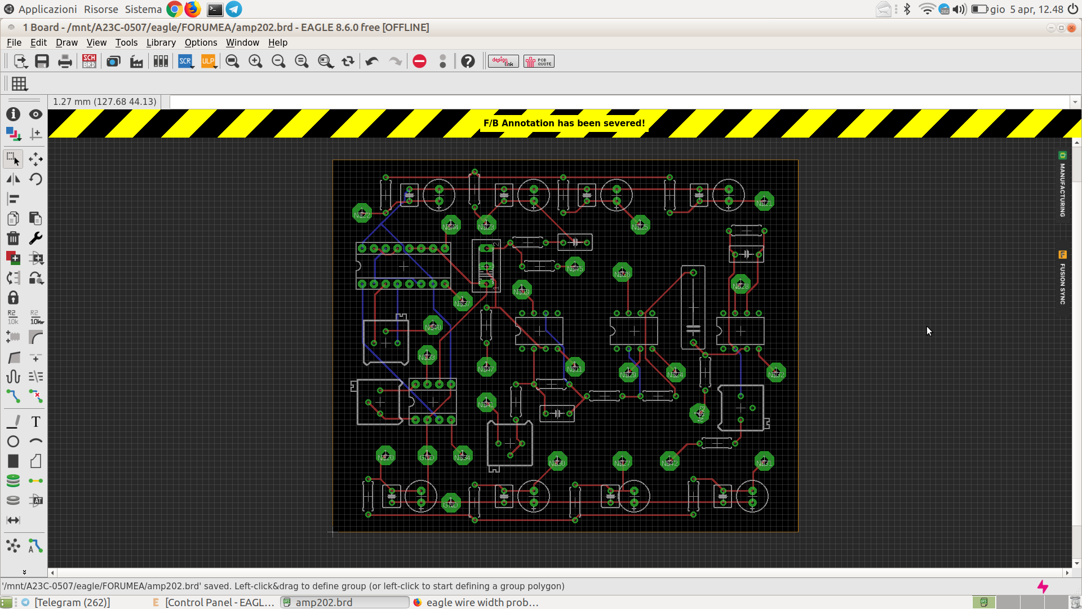Select the Name tool (R2 10k)

click(x=13, y=317)
